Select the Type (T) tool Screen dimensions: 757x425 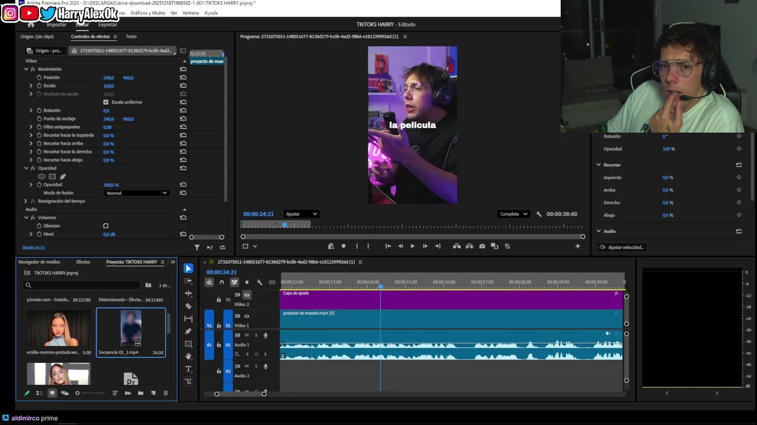click(188, 369)
